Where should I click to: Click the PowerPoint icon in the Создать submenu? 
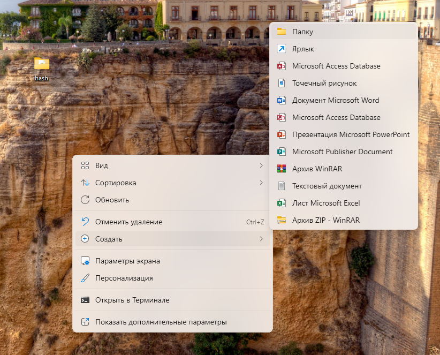click(x=282, y=134)
